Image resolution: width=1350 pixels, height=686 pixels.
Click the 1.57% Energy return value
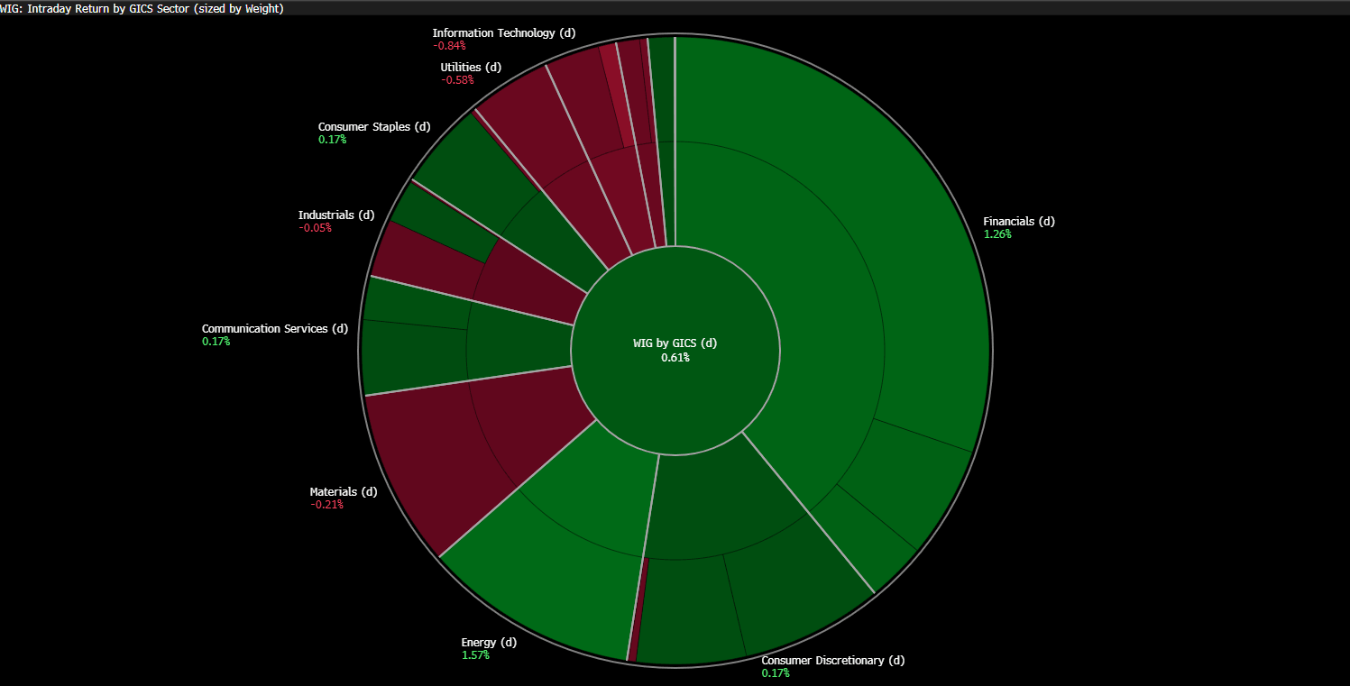pyautogui.click(x=475, y=655)
